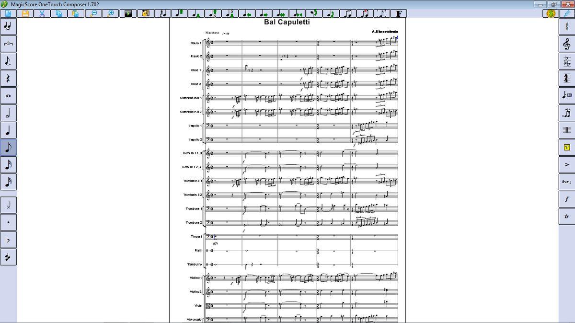Screen dimensions: 575x323
Task: Insert a treble clef
Action: tap(567, 44)
